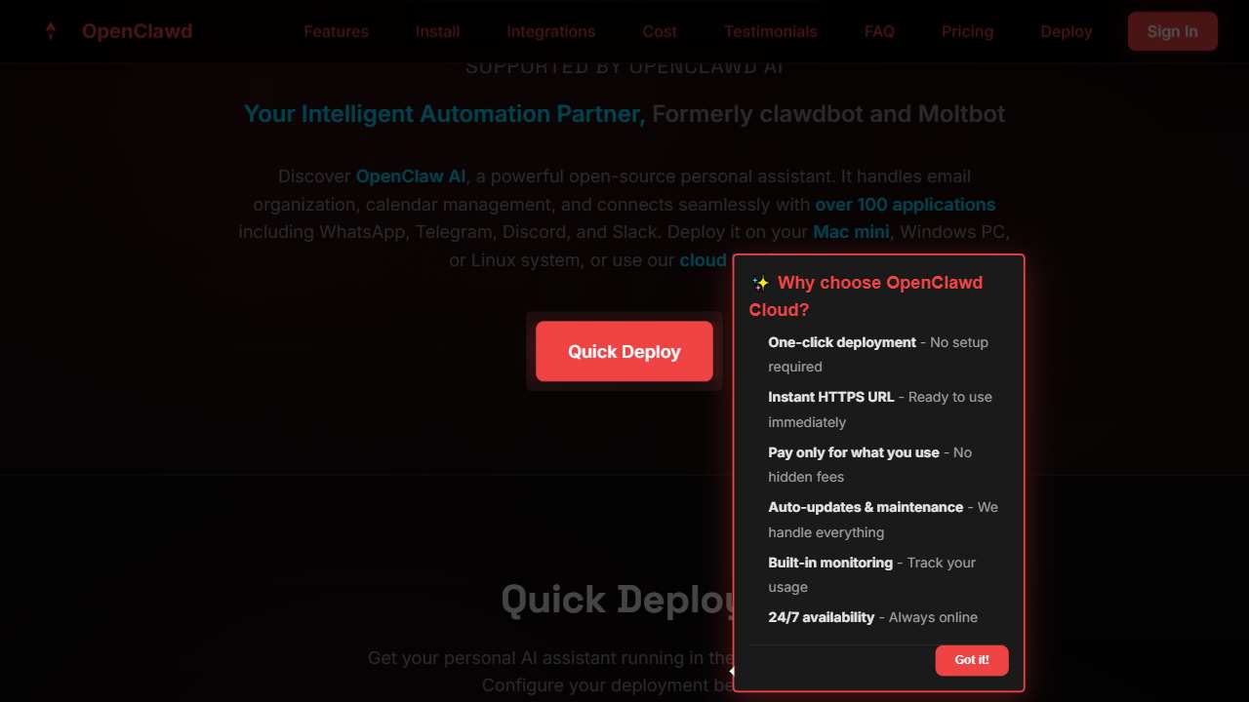Follow the OpenClaw AI link
The image size is (1249, 702).
point(410,176)
